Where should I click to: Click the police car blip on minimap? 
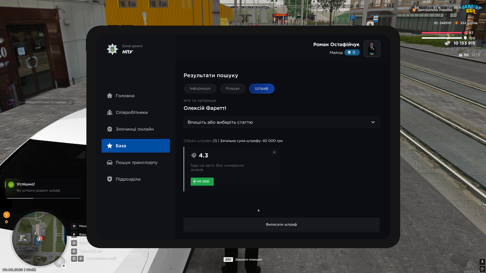pyautogui.click(x=25, y=238)
